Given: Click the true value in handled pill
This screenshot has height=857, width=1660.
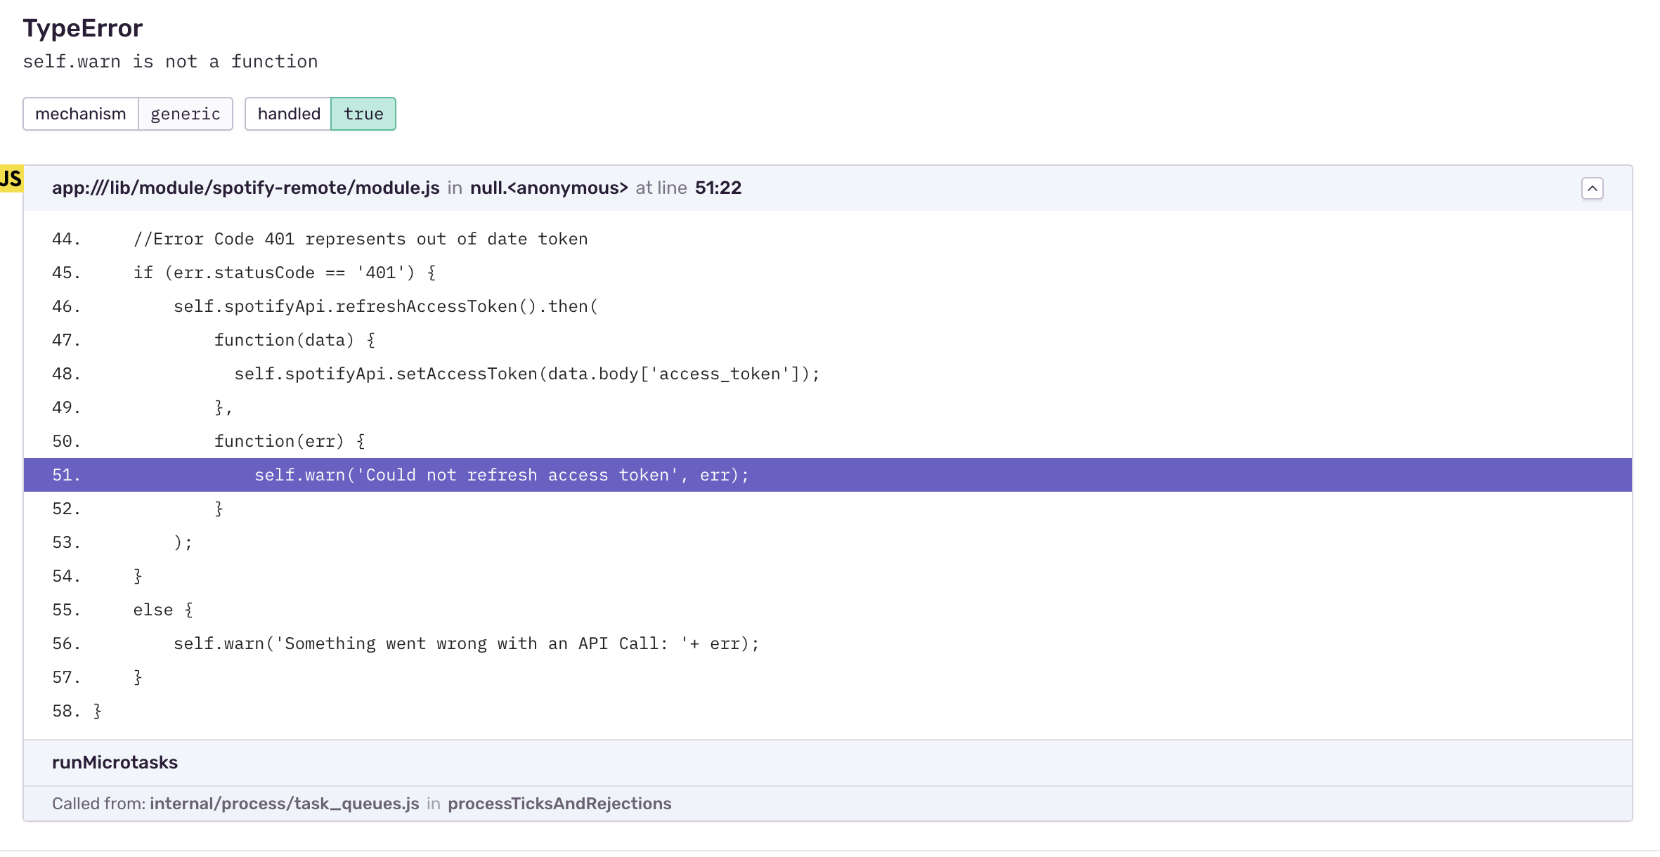Looking at the screenshot, I should coord(363,113).
